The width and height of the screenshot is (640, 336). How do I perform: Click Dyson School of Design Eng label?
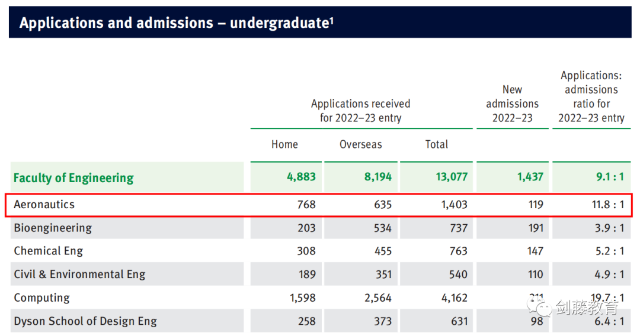click(x=85, y=321)
